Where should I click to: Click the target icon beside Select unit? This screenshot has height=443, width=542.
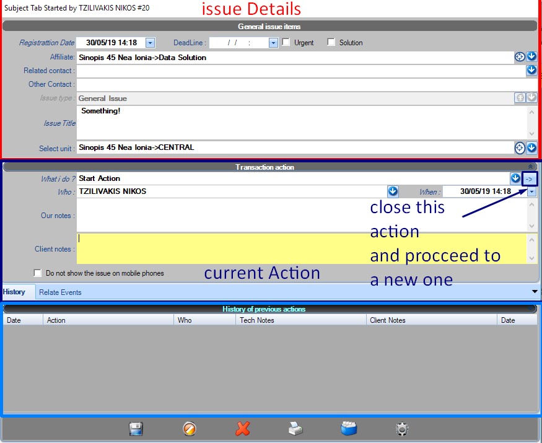click(x=520, y=147)
